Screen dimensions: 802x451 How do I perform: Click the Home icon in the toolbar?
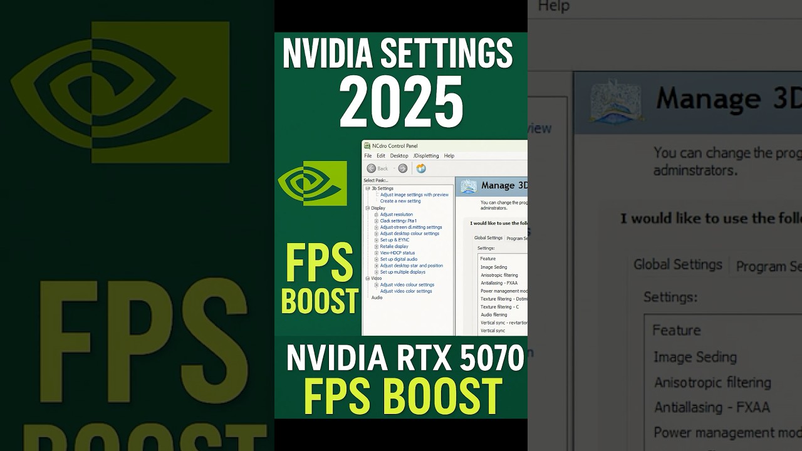tap(421, 168)
